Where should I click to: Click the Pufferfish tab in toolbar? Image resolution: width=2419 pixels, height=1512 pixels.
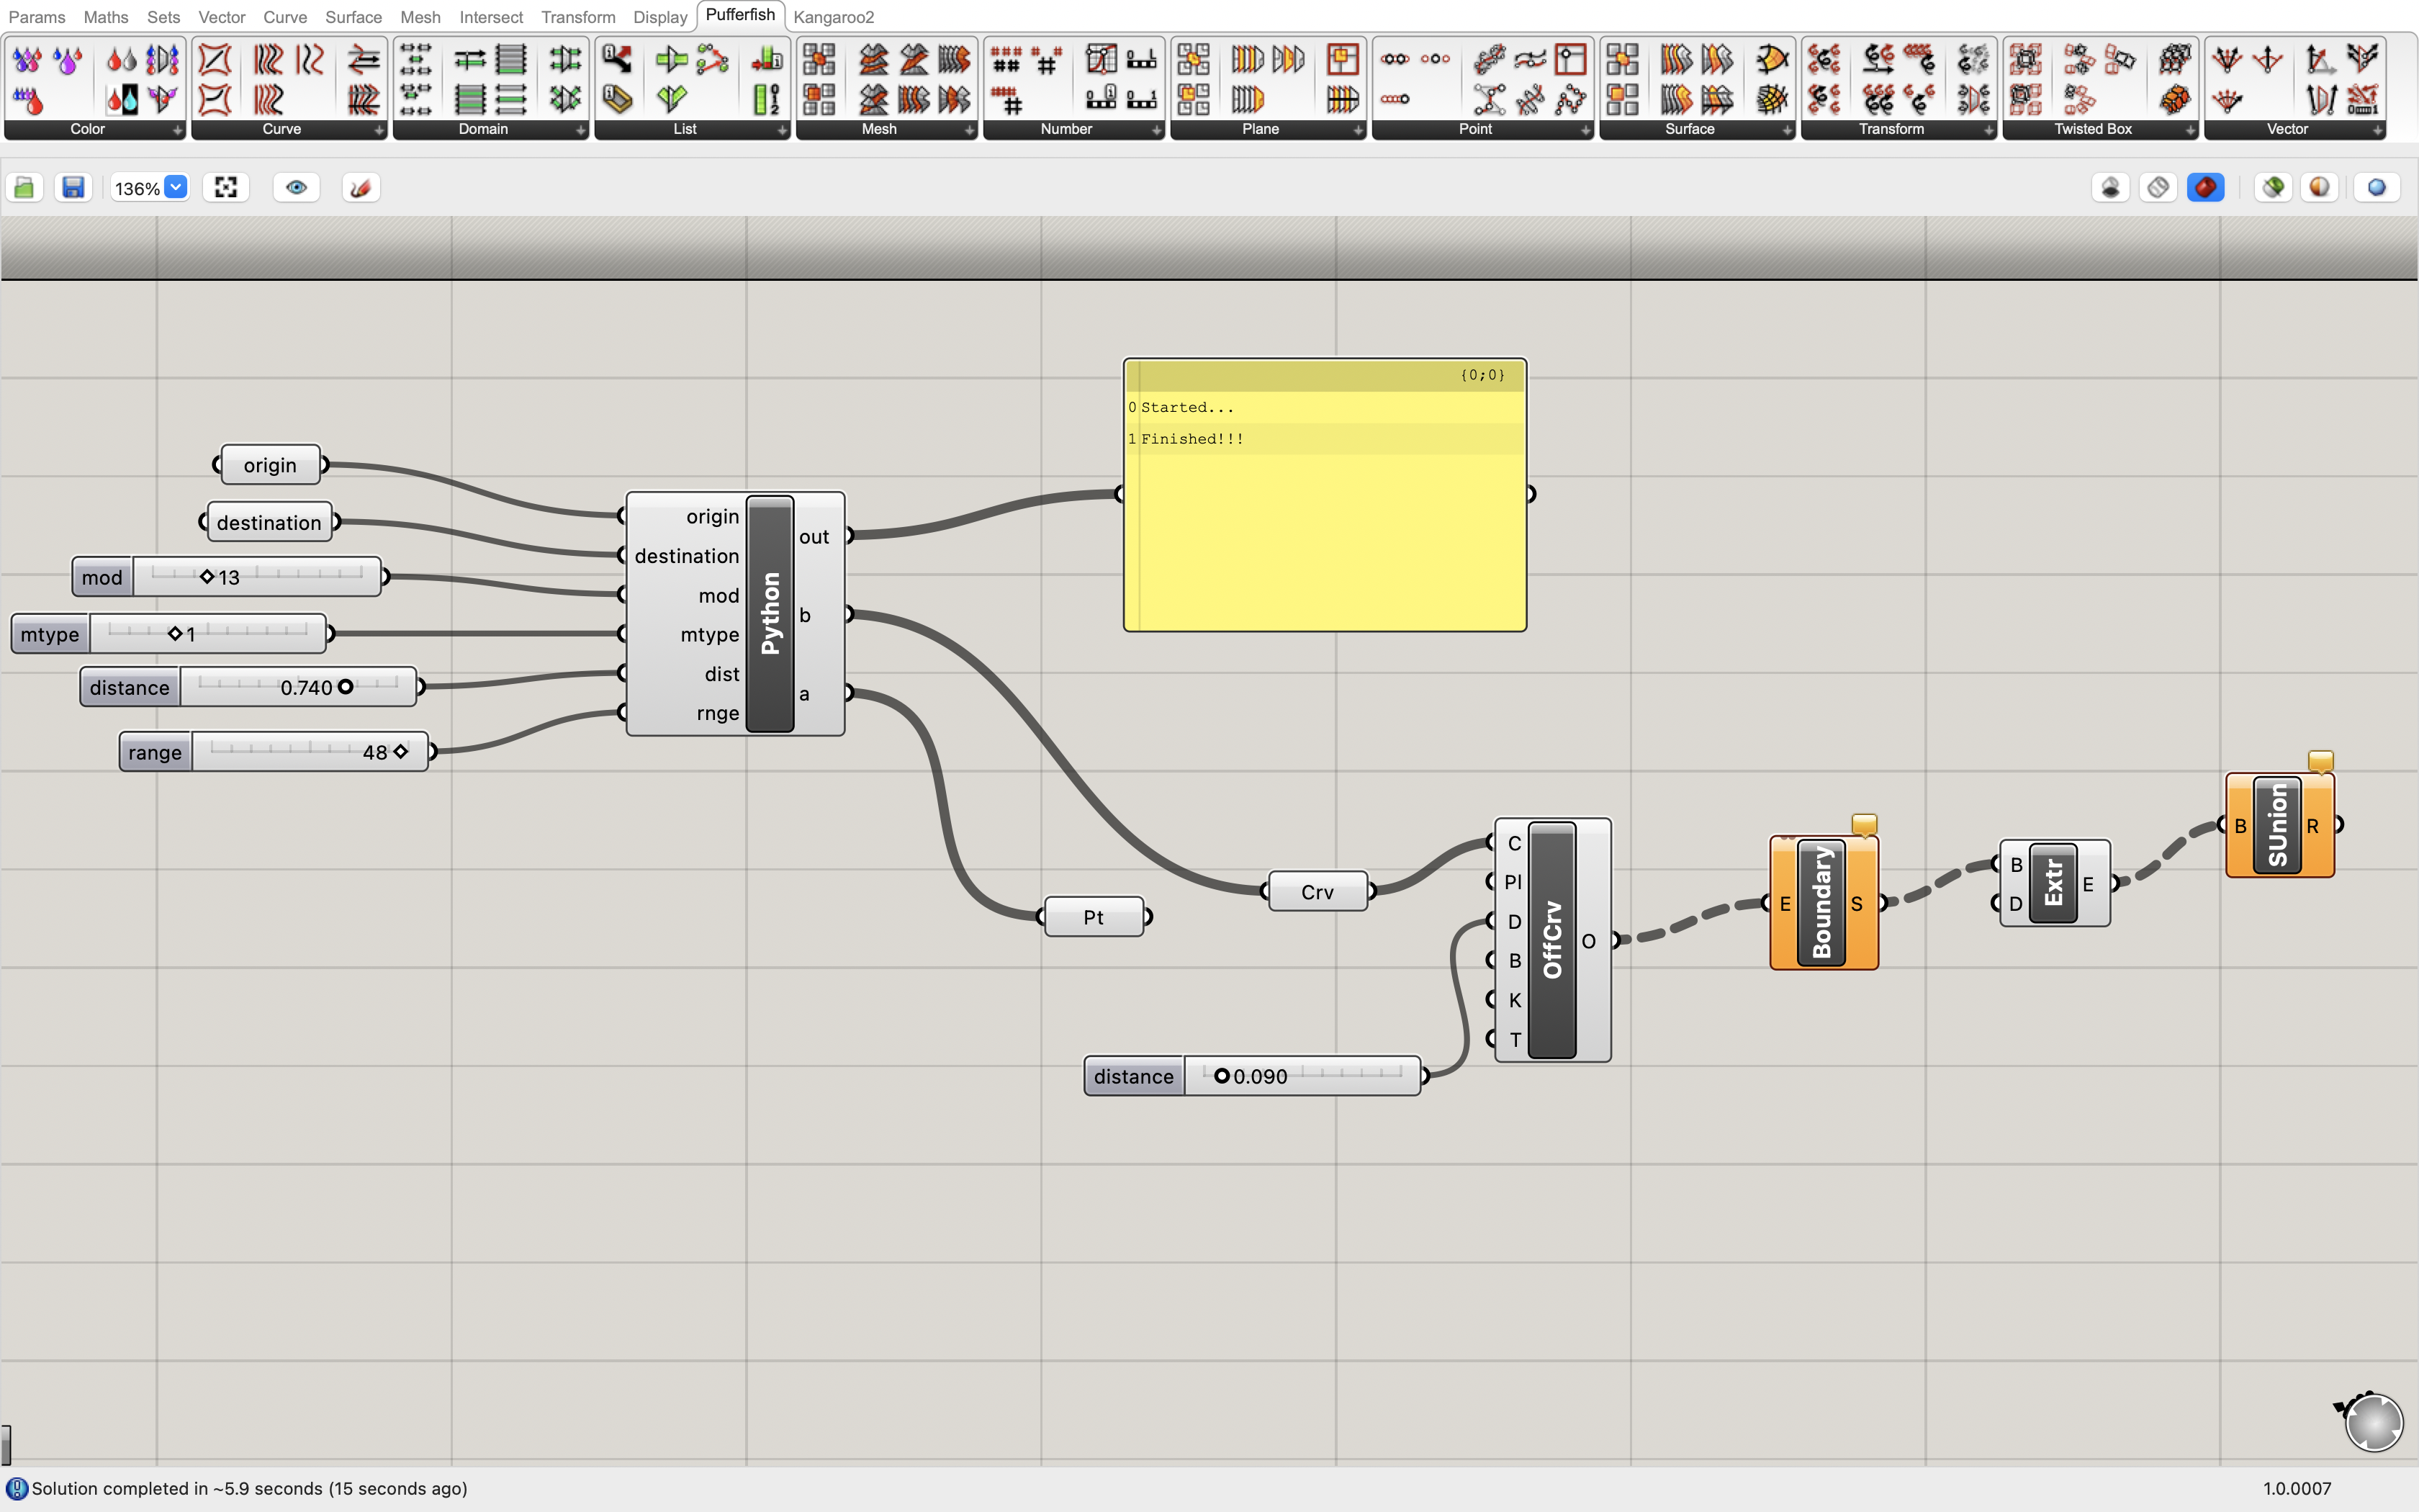tap(740, 16)
